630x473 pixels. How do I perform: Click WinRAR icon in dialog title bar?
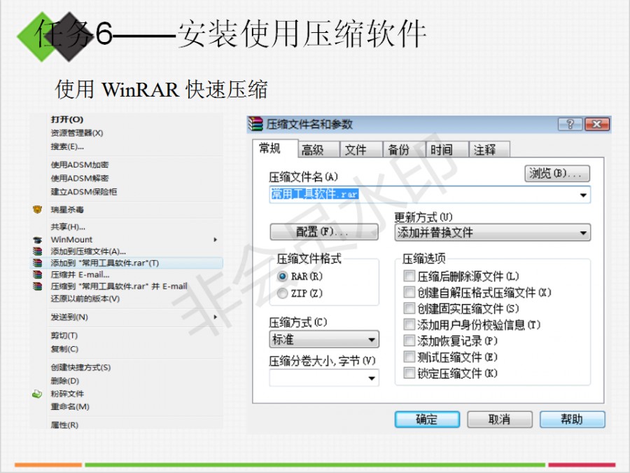(x=257, y=125)
